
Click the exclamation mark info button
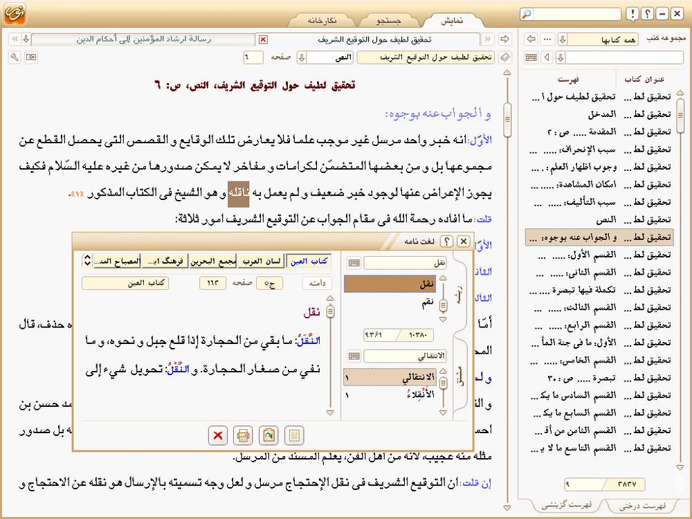point(632,14)
